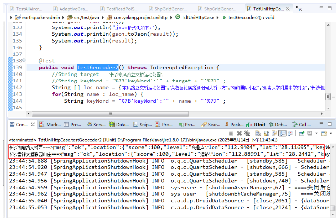Click testGeocoder2() : void breadcrumb

pos(248,18)
